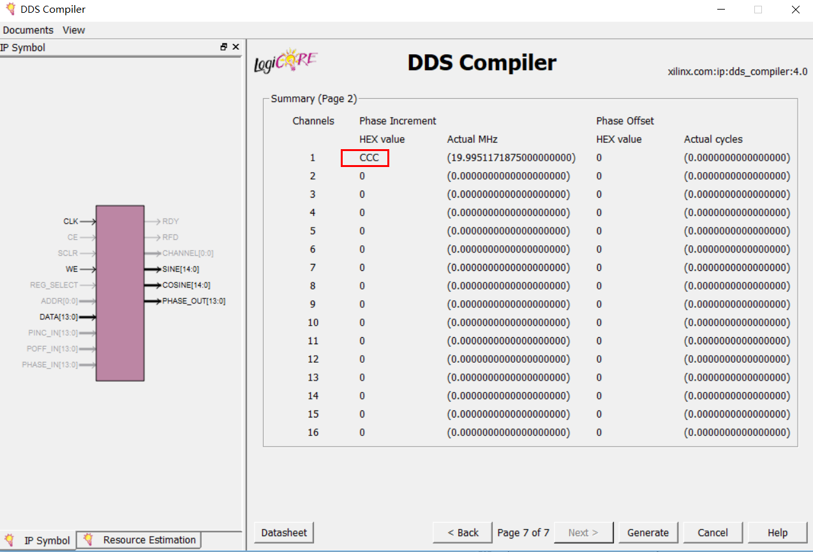
Task: Generate the DDS Compiler core
Action: click(648, 532)
